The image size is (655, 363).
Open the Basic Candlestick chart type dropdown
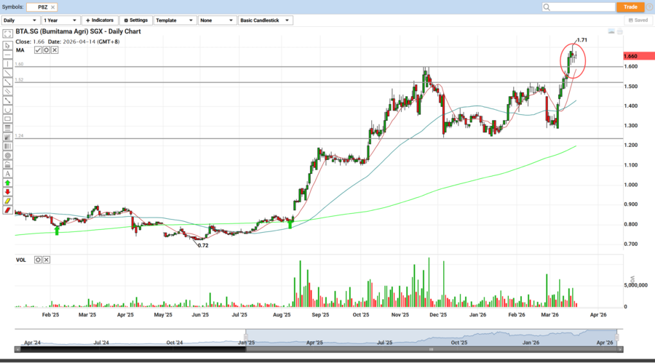click(265, 20)
